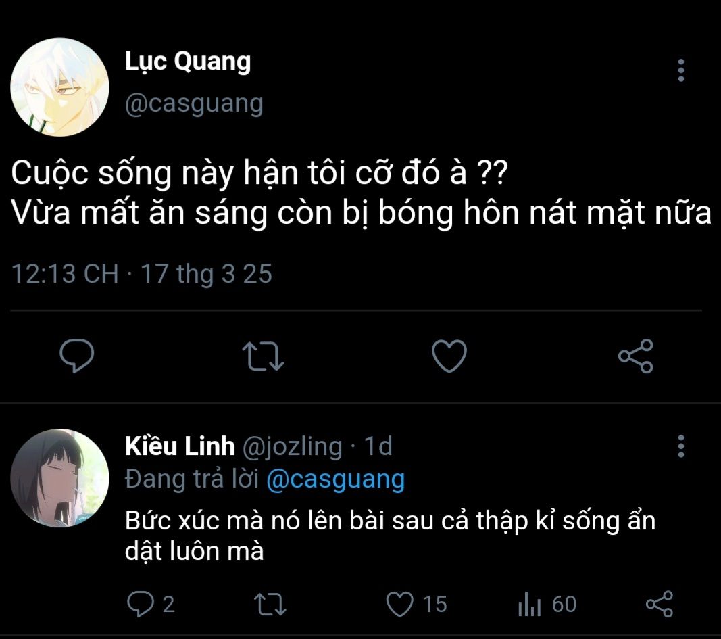This screenshot has width=721, height=639.
Task: Click the @casguang handle under Lục Quang
Action: [194, 104]
